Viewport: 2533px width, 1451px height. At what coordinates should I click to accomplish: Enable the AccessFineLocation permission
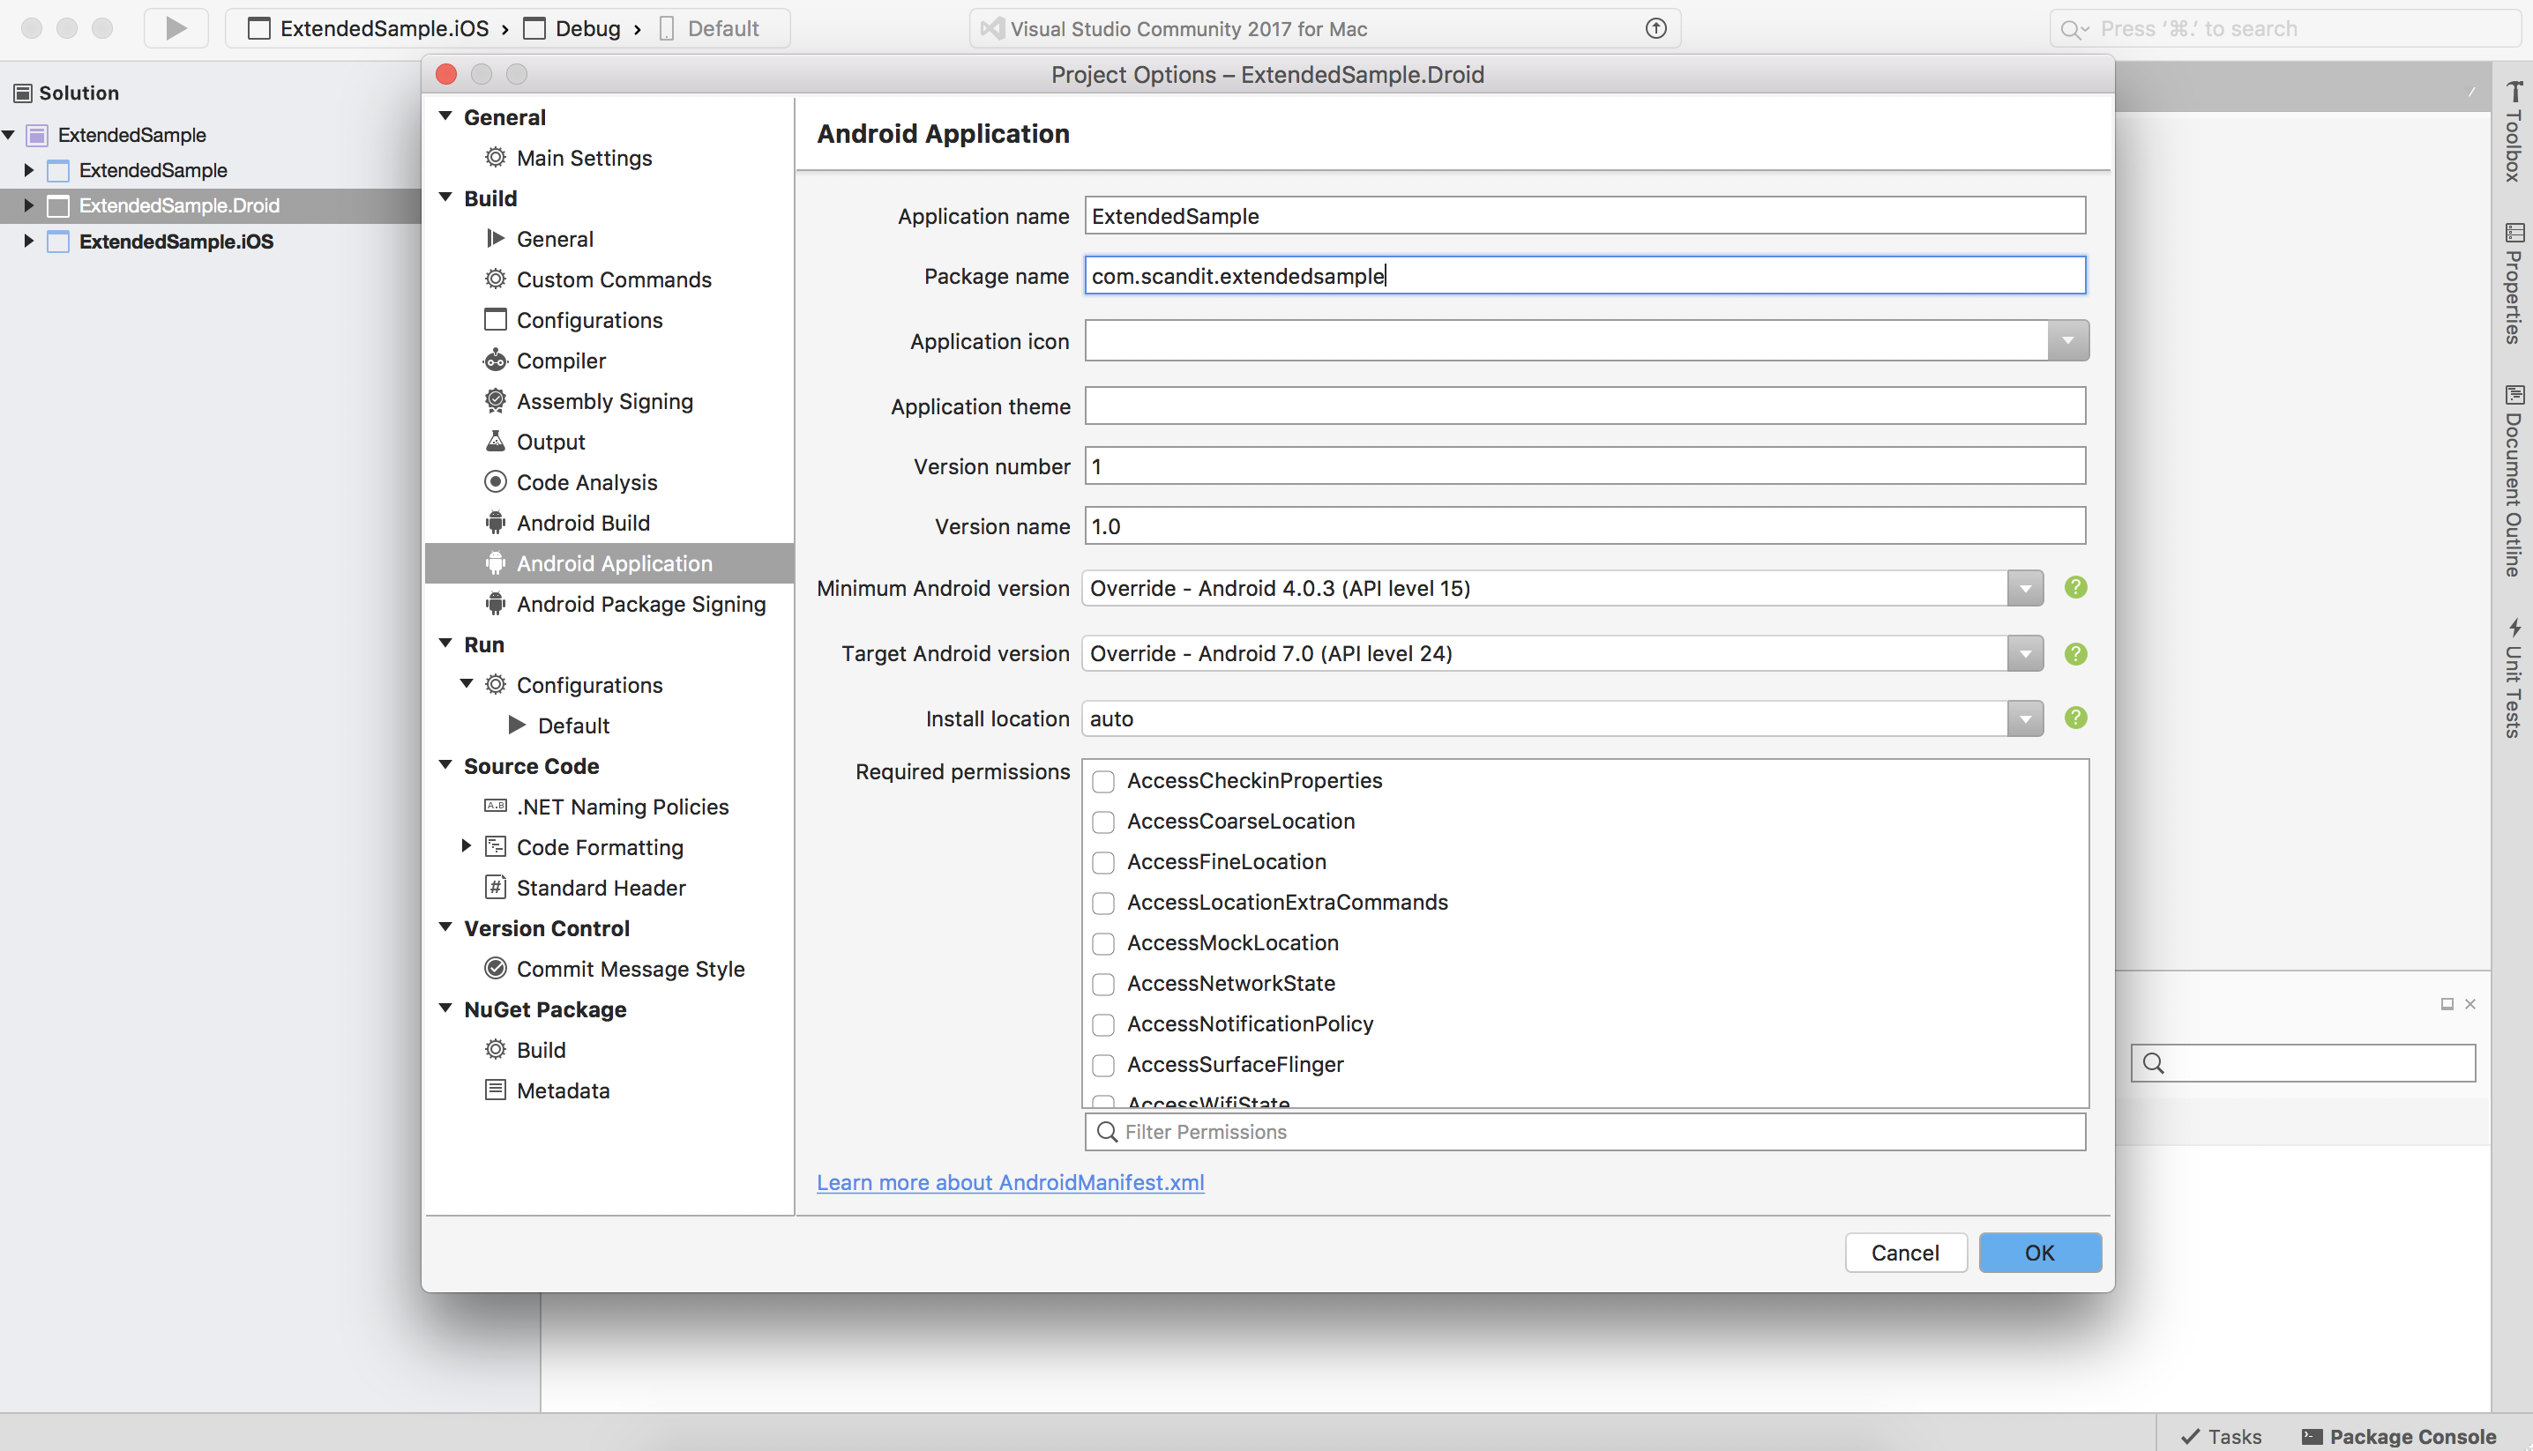coord(1102,861)
